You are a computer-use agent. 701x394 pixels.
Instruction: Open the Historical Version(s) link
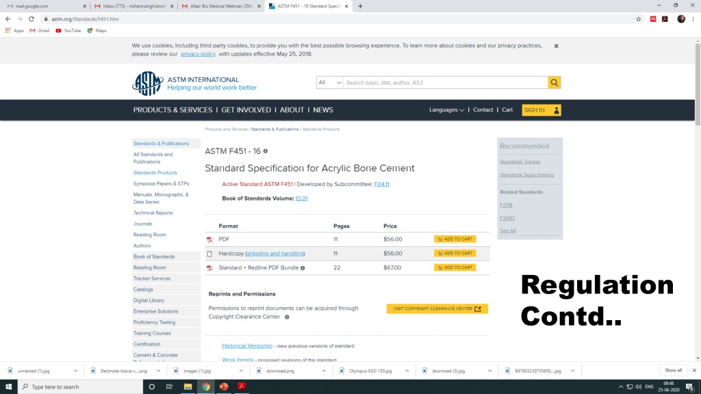tap(247, 345)
